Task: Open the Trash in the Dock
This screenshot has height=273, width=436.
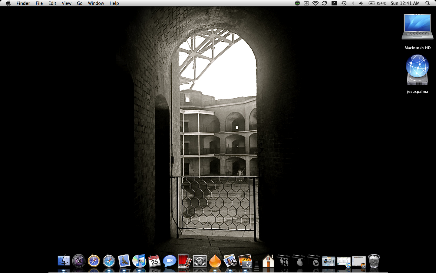Action: pyautogui.click(x=374, y=261)
